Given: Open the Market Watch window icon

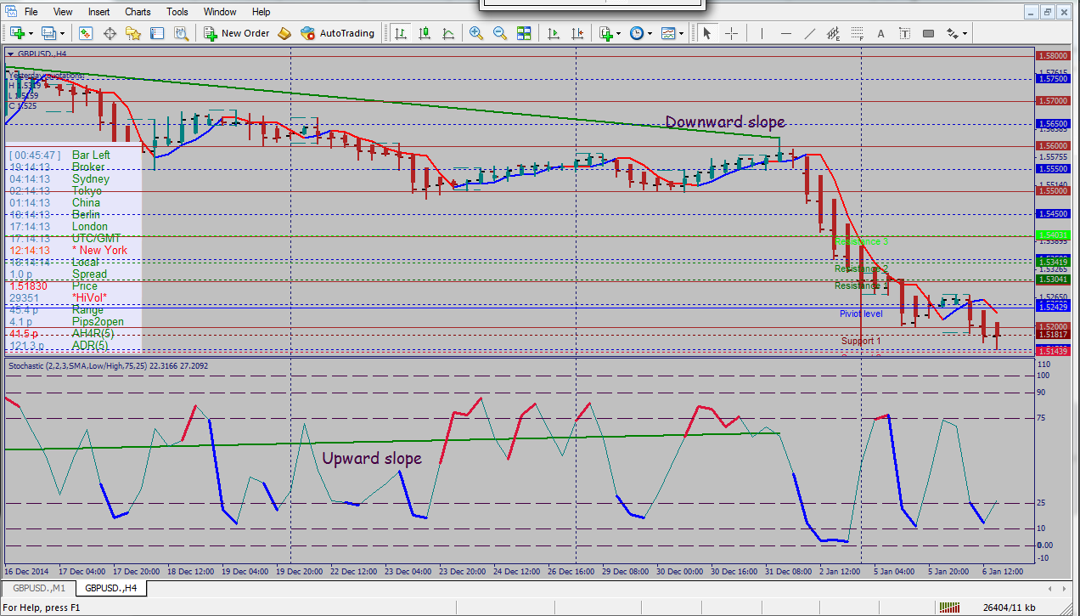Looking at the screenshot, I should pos(86,33).
